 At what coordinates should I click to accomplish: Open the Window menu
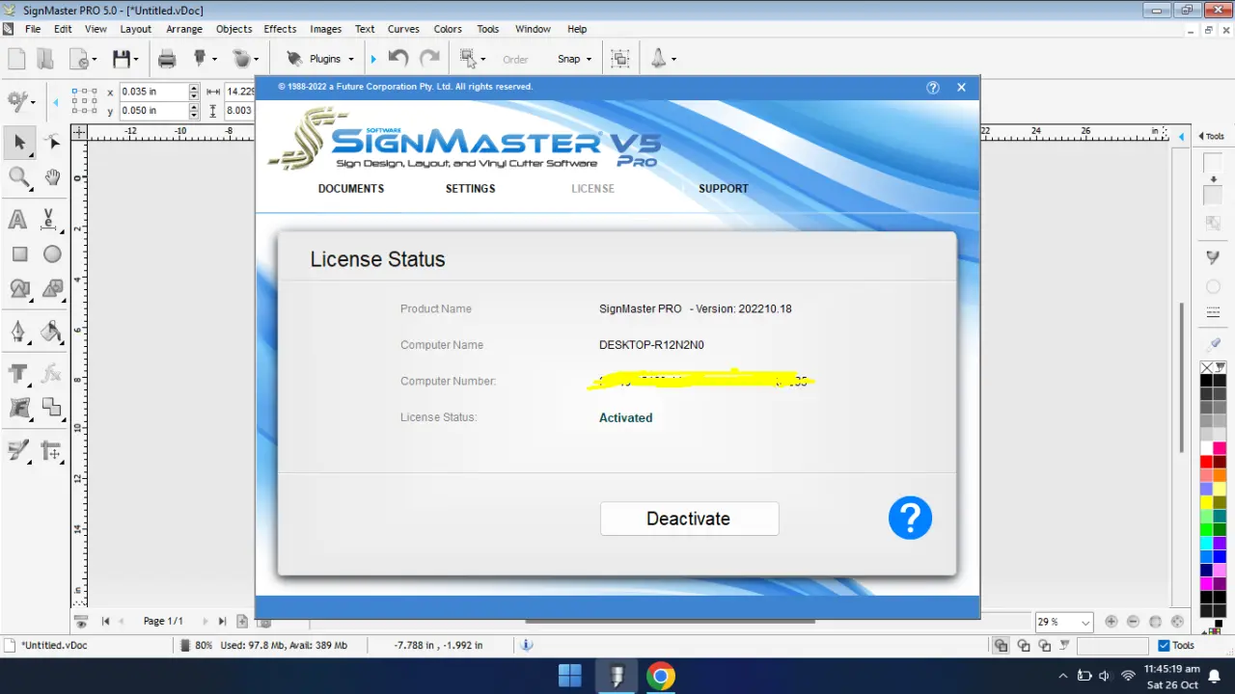point(533,29)
